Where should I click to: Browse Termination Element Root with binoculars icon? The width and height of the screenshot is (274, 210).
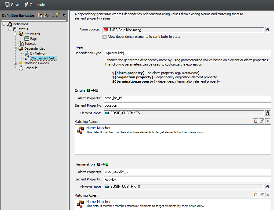(x=268, y=187)
